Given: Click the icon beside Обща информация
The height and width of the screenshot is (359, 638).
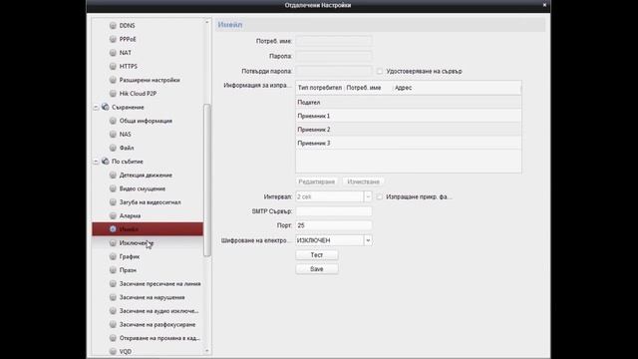Looking at the screenshot, I should coord(113,121).
